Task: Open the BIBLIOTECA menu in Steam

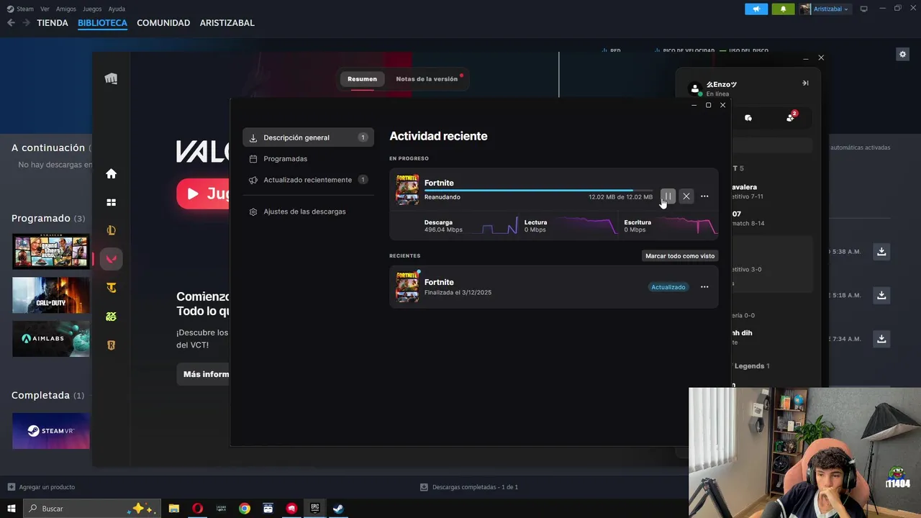Action: click(x=102, y=23)
